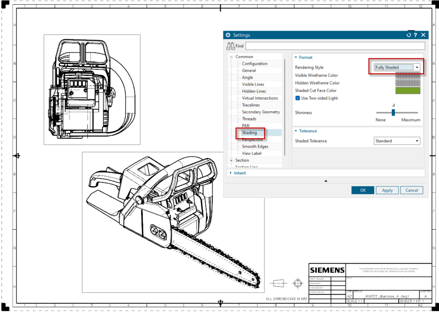This screenshot has height=313, width=439.
Task: Open Settings dialog help question mark
Action: coord(415,35)
